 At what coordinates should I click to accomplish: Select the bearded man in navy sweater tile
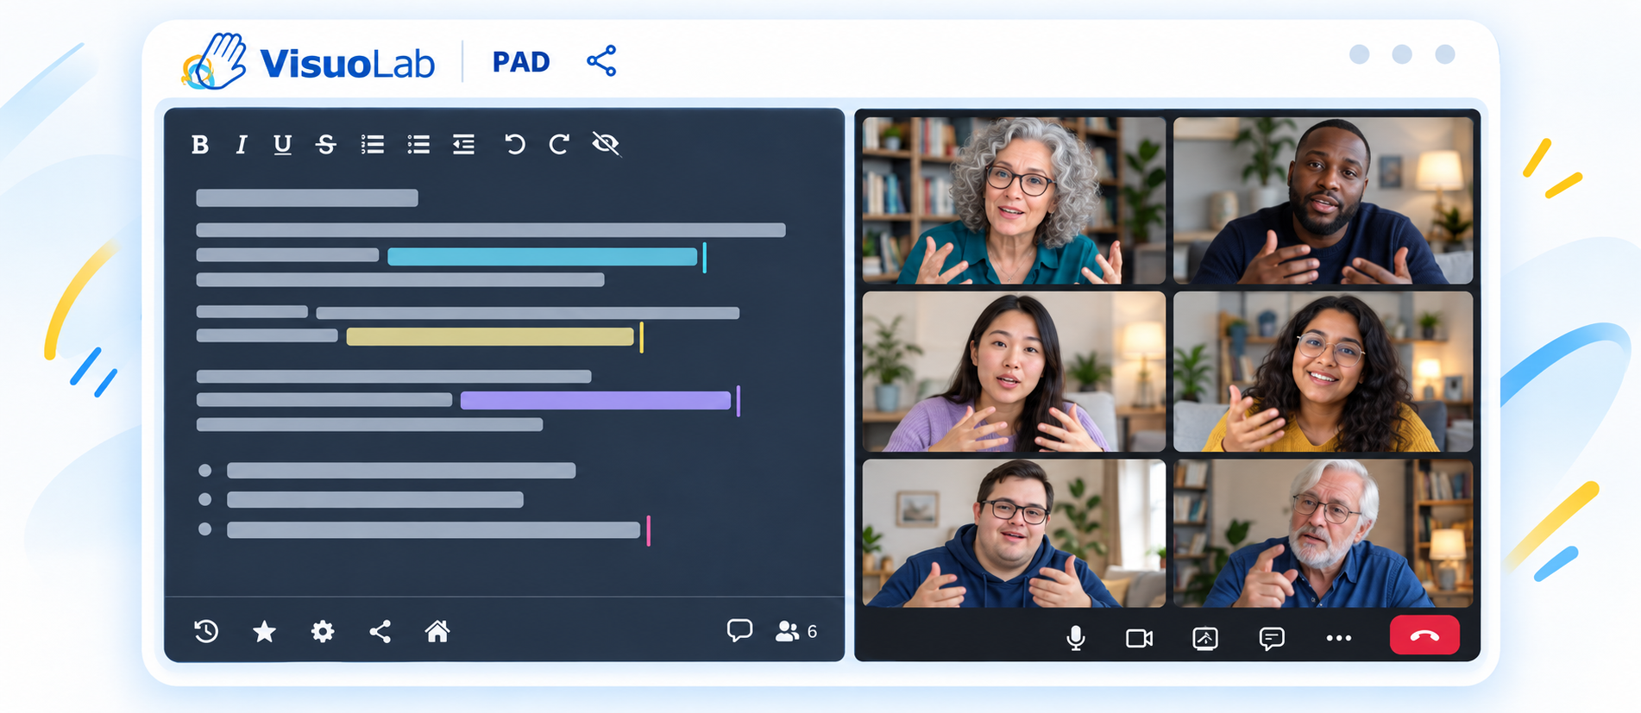click(x=1323, y=201)
